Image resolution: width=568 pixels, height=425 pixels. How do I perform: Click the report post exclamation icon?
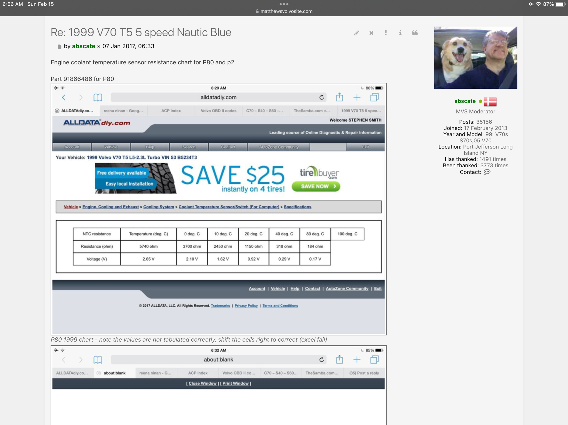click(386, 33)
